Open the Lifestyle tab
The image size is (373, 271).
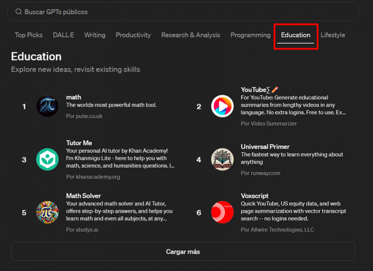333,35
